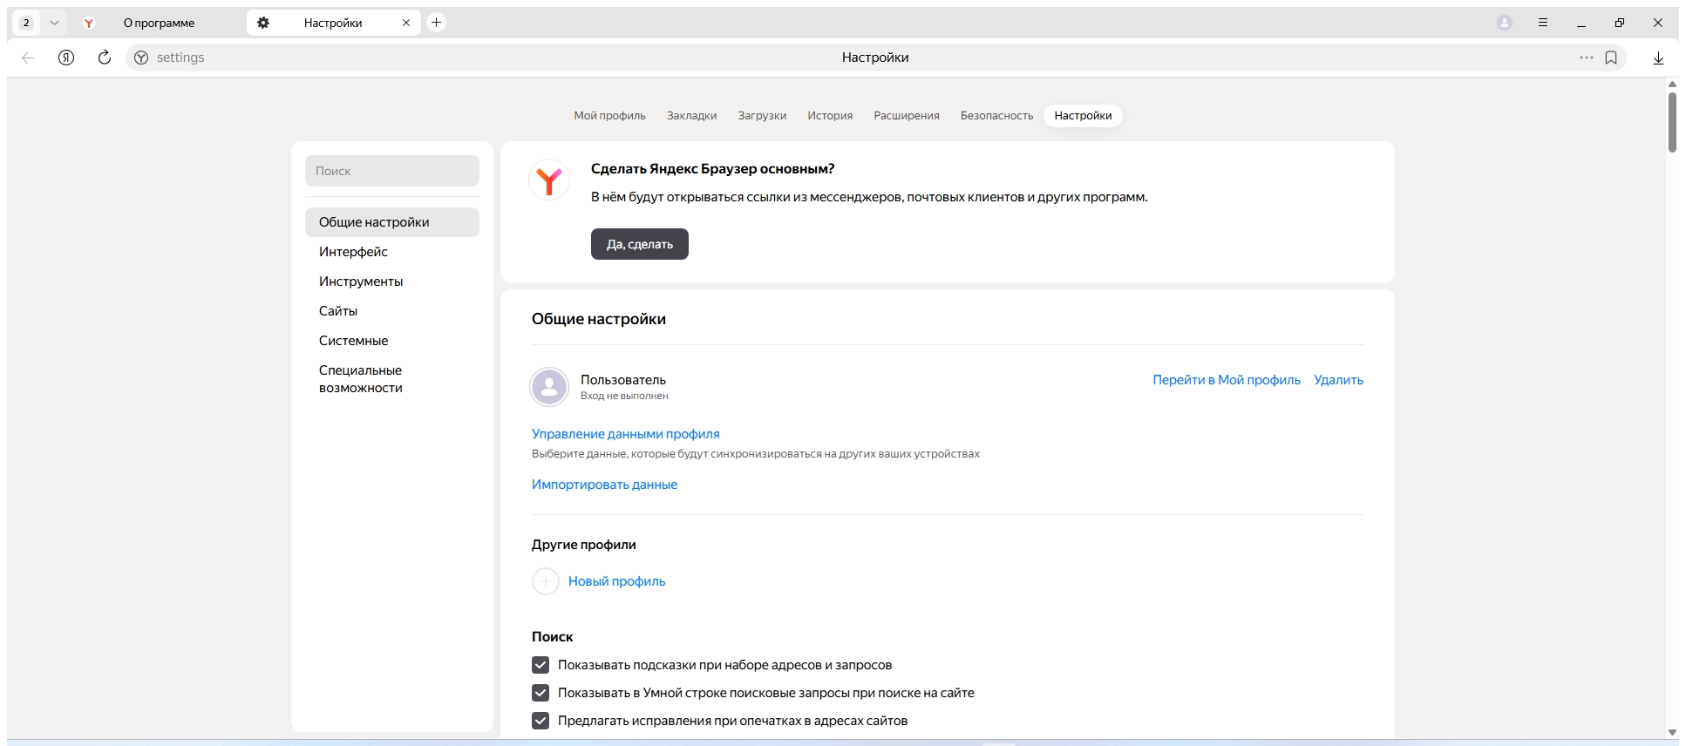
Task: Click the tab counter showing 2
Action: (26, 23)
